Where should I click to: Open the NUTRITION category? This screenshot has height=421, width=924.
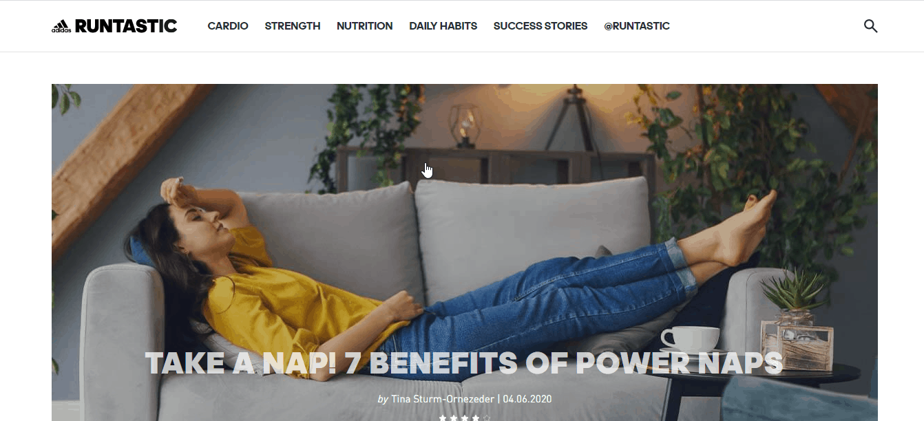point(365,26)
